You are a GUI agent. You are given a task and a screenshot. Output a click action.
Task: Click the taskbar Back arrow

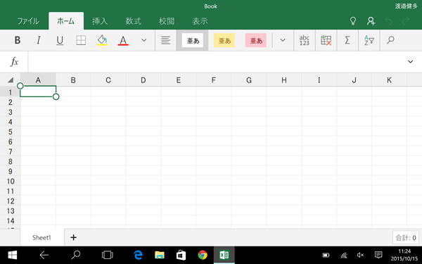pos(44,255)
